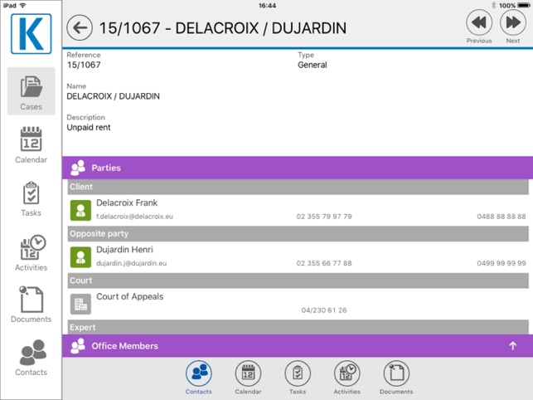533x400 pixels.
Task: Click the page title 15/1067 - DELACROIX / DUJARDIN
Action: pos(223,28)
